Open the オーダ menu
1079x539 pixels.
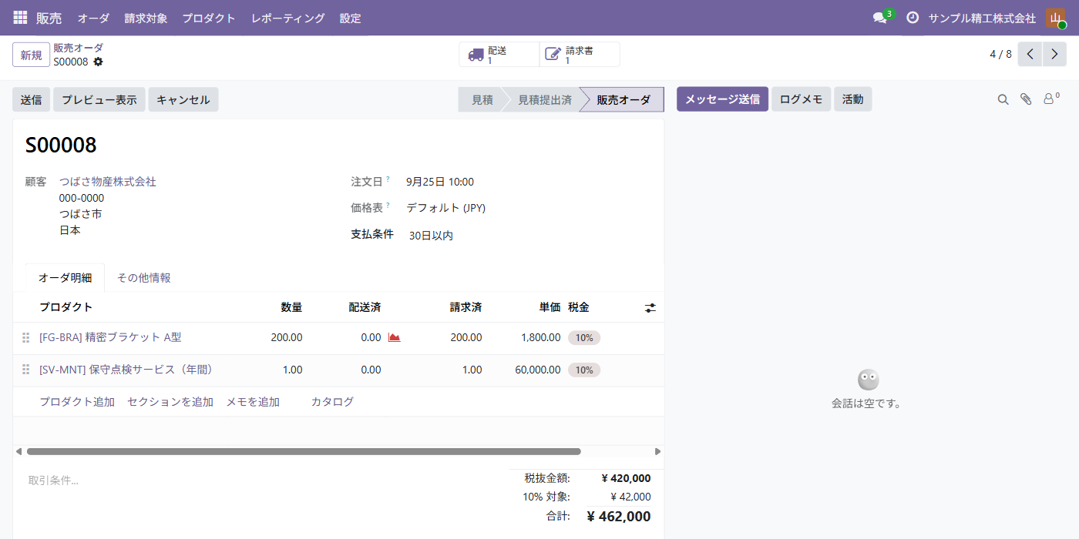pyautogui.click(x=93, y=18)
